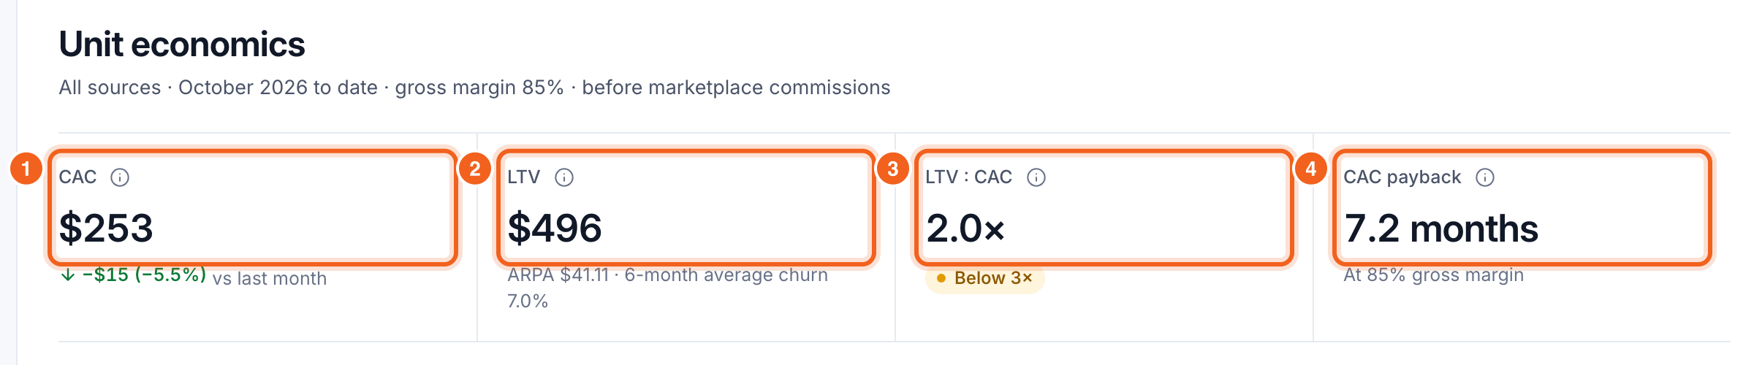Screen dimensions: 1754x365
Task: Show info for CAC payback metric
Action: [x=1485, y=177]
